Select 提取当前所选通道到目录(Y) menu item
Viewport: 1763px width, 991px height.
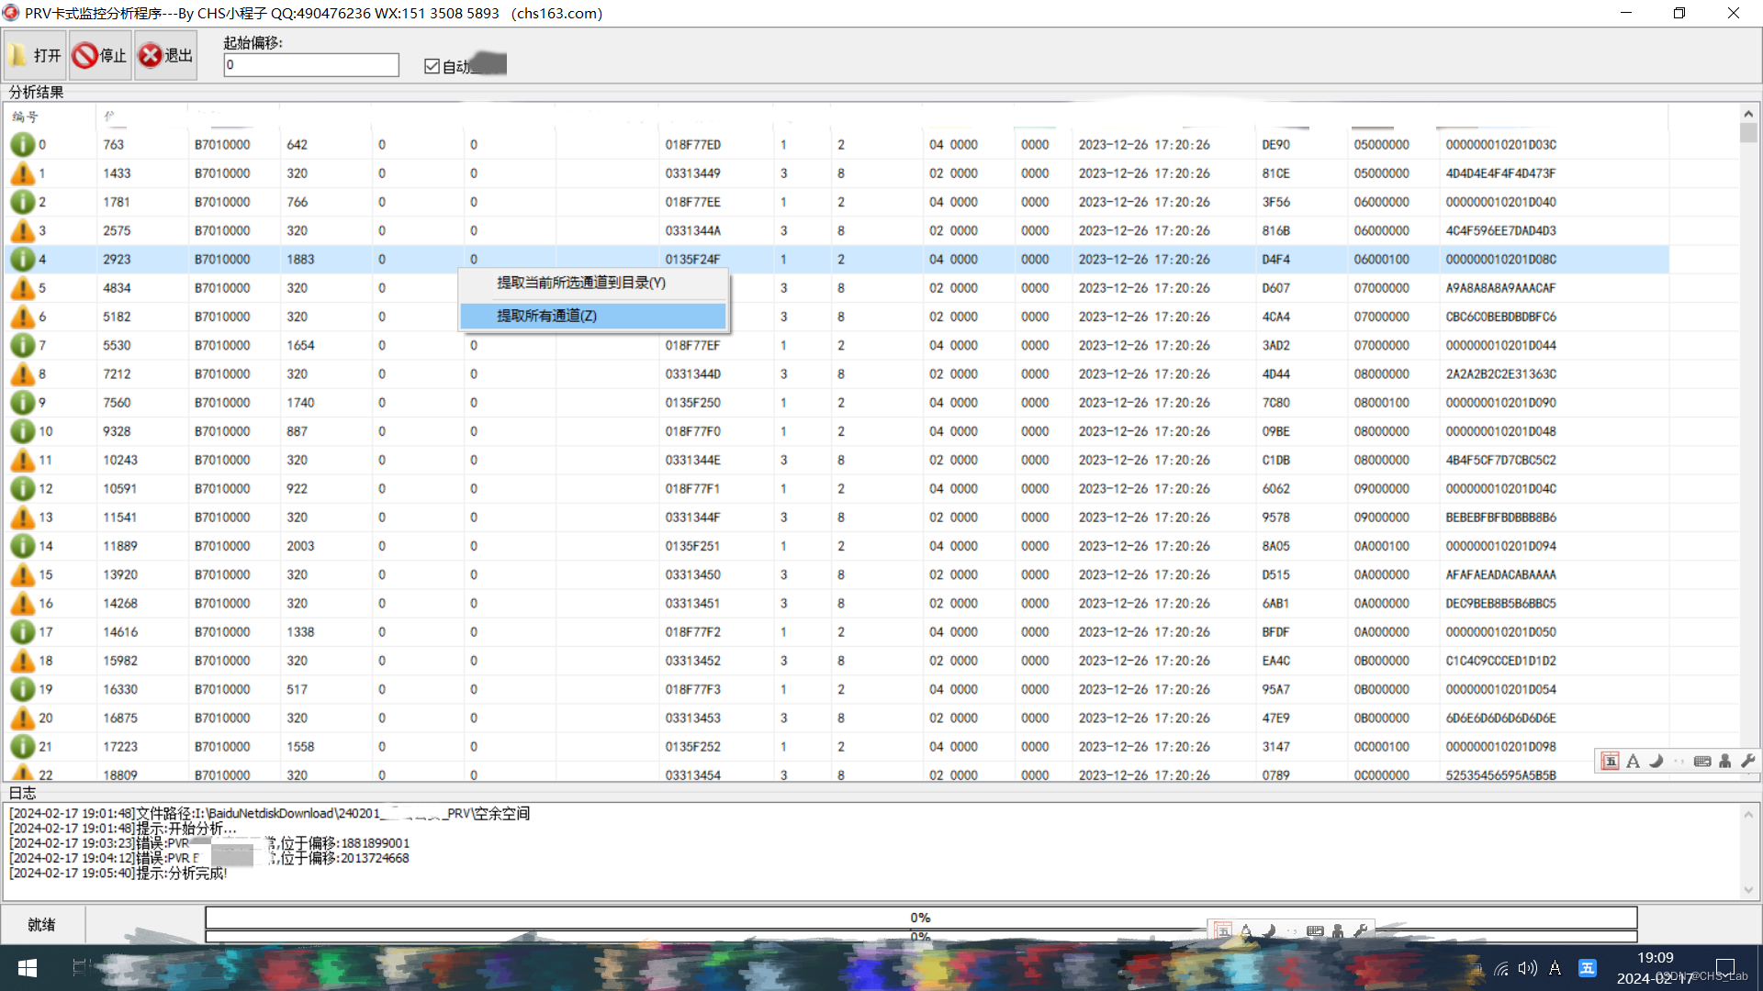tap(581, 283)
